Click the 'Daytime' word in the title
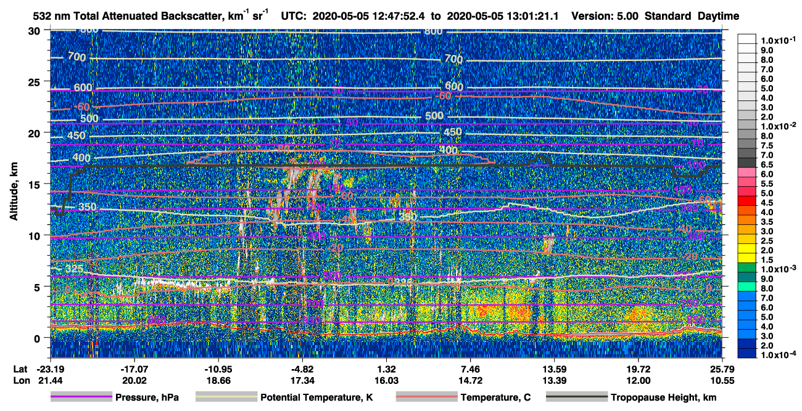 point(719,17)
